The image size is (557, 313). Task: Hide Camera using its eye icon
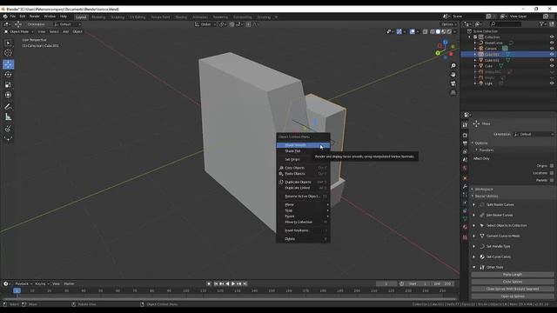[552, 49]
